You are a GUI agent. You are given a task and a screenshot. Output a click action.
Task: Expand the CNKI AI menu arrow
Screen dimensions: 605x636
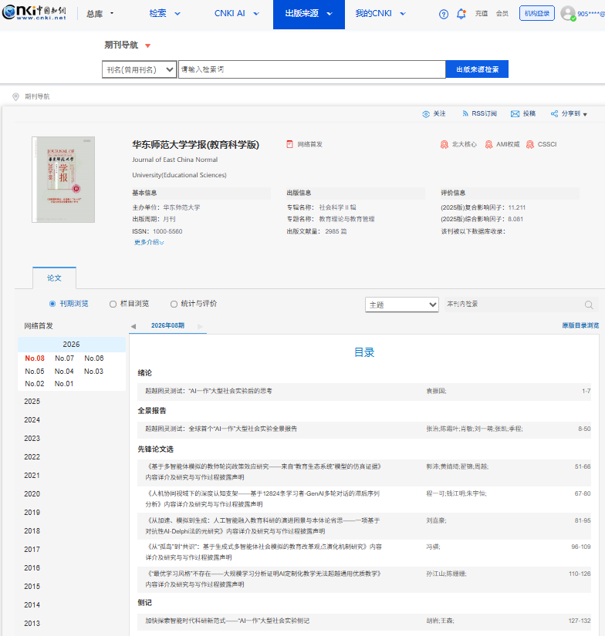coord(256,14)
